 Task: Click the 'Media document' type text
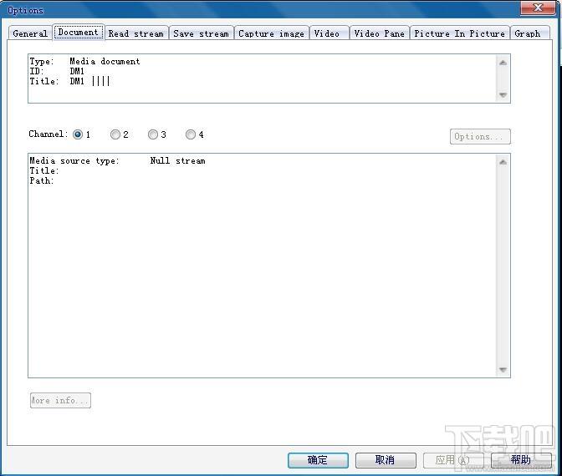pyautogui.click(x=105, y=61)
